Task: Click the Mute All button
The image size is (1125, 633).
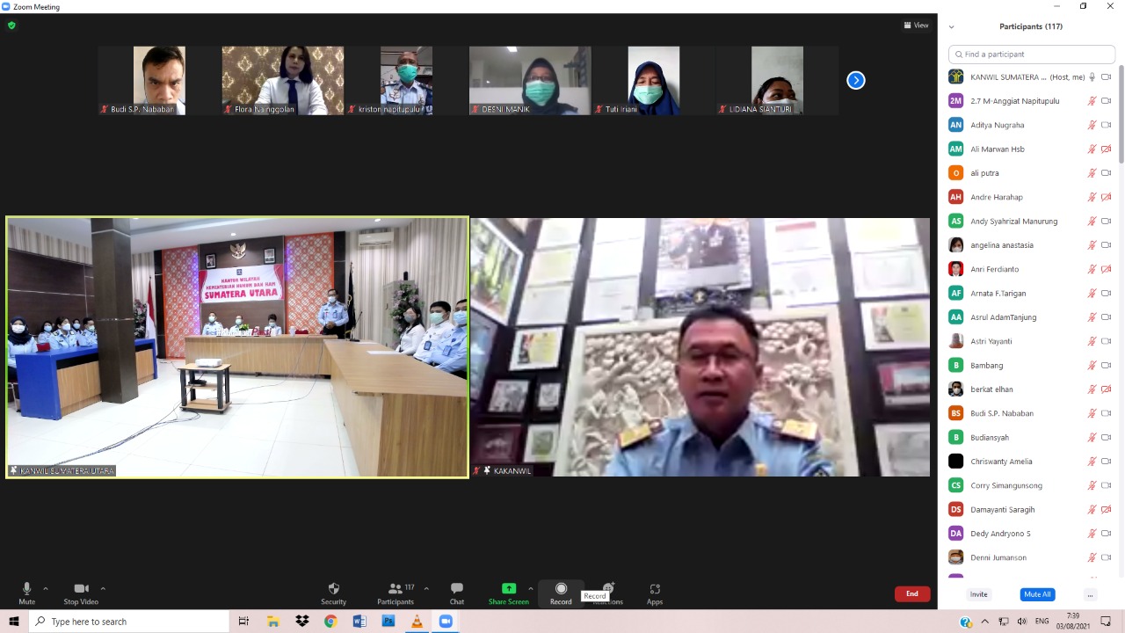Action: coord(1037,595)
